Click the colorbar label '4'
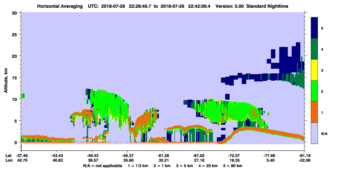Screen dimensions: 338x173 click(x=322, y=49)
